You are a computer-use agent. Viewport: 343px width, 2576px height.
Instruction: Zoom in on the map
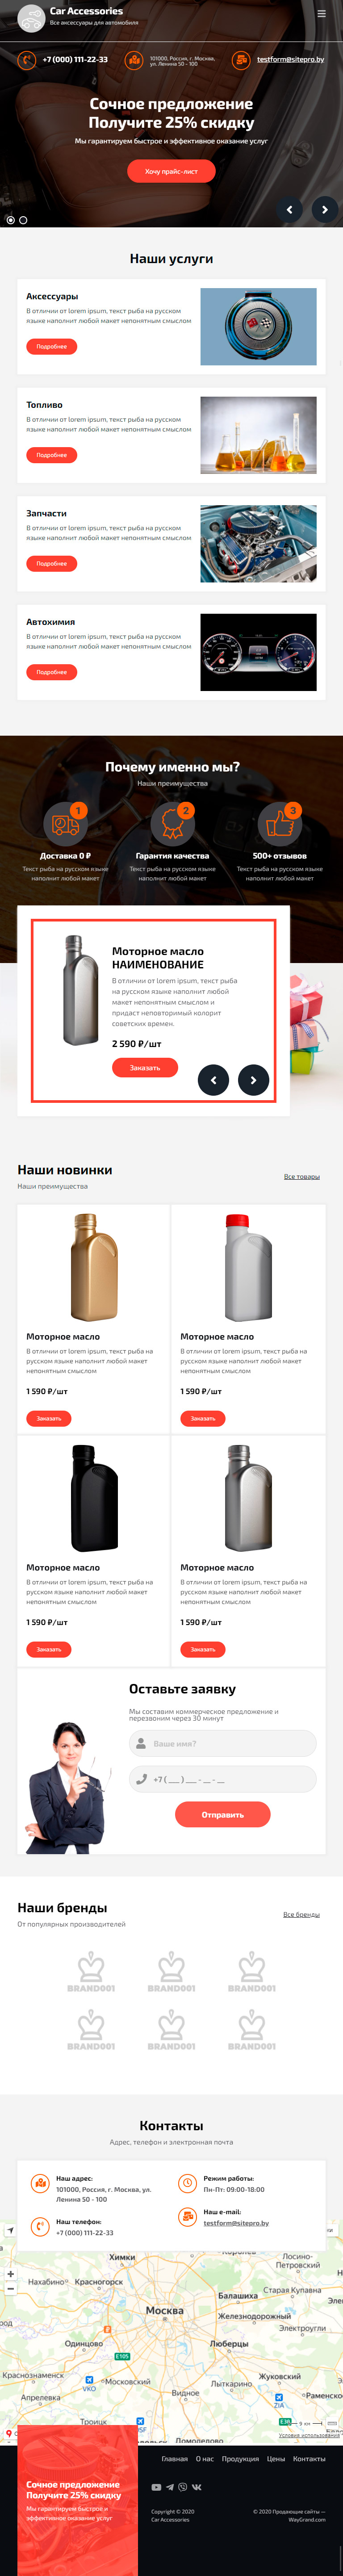pos(10,2273)
